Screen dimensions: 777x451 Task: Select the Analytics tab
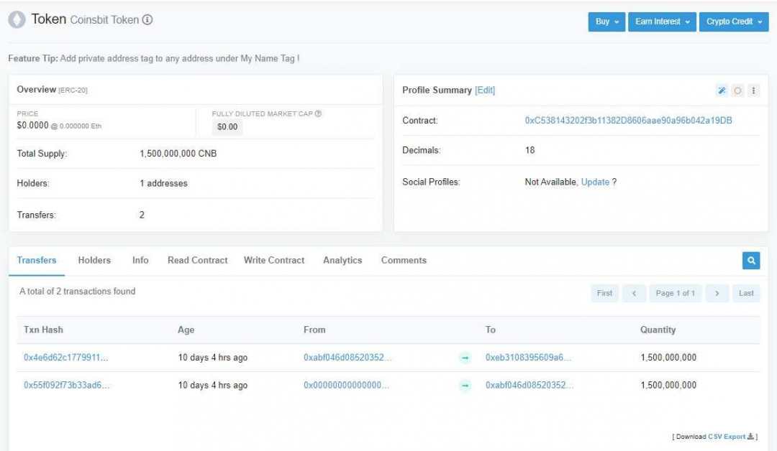342,260
